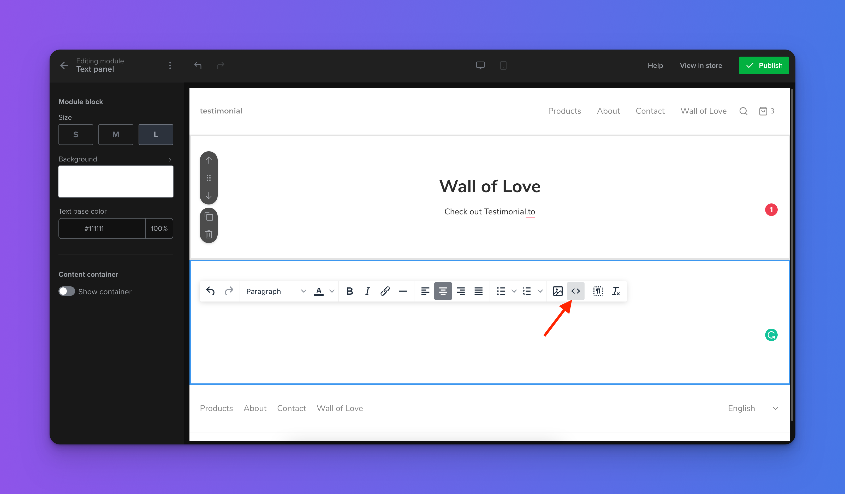The image size is (845, 494).
Task: Click the Wall of Love heading
Action: pos(490,186)
